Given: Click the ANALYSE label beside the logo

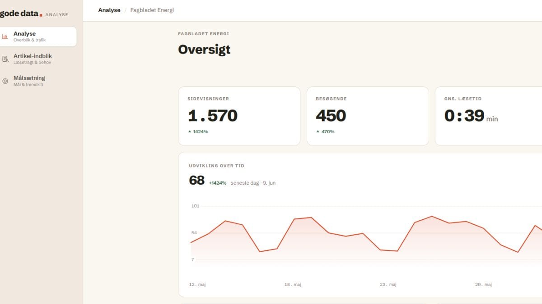Looking at the screenshot, I should click(x=57, y=15).
